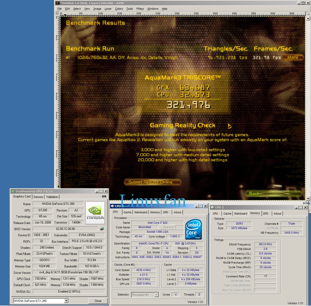Open Mainboard tab in CPU-Z Memory window
The width and height of the screenshot is (311, 306).
tap(241, 214)
